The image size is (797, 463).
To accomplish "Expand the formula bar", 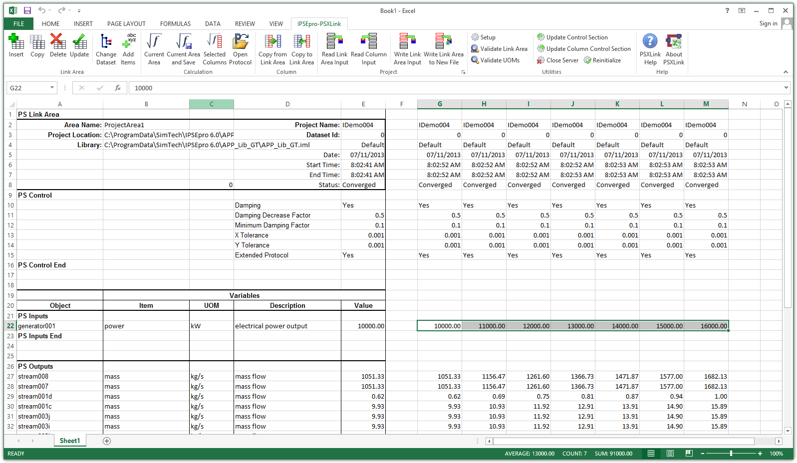I will click(x=786, y=88).
